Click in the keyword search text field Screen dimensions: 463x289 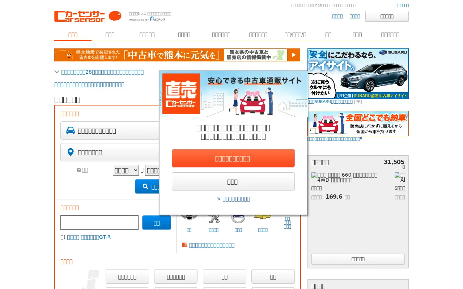[x=99, y=223]
